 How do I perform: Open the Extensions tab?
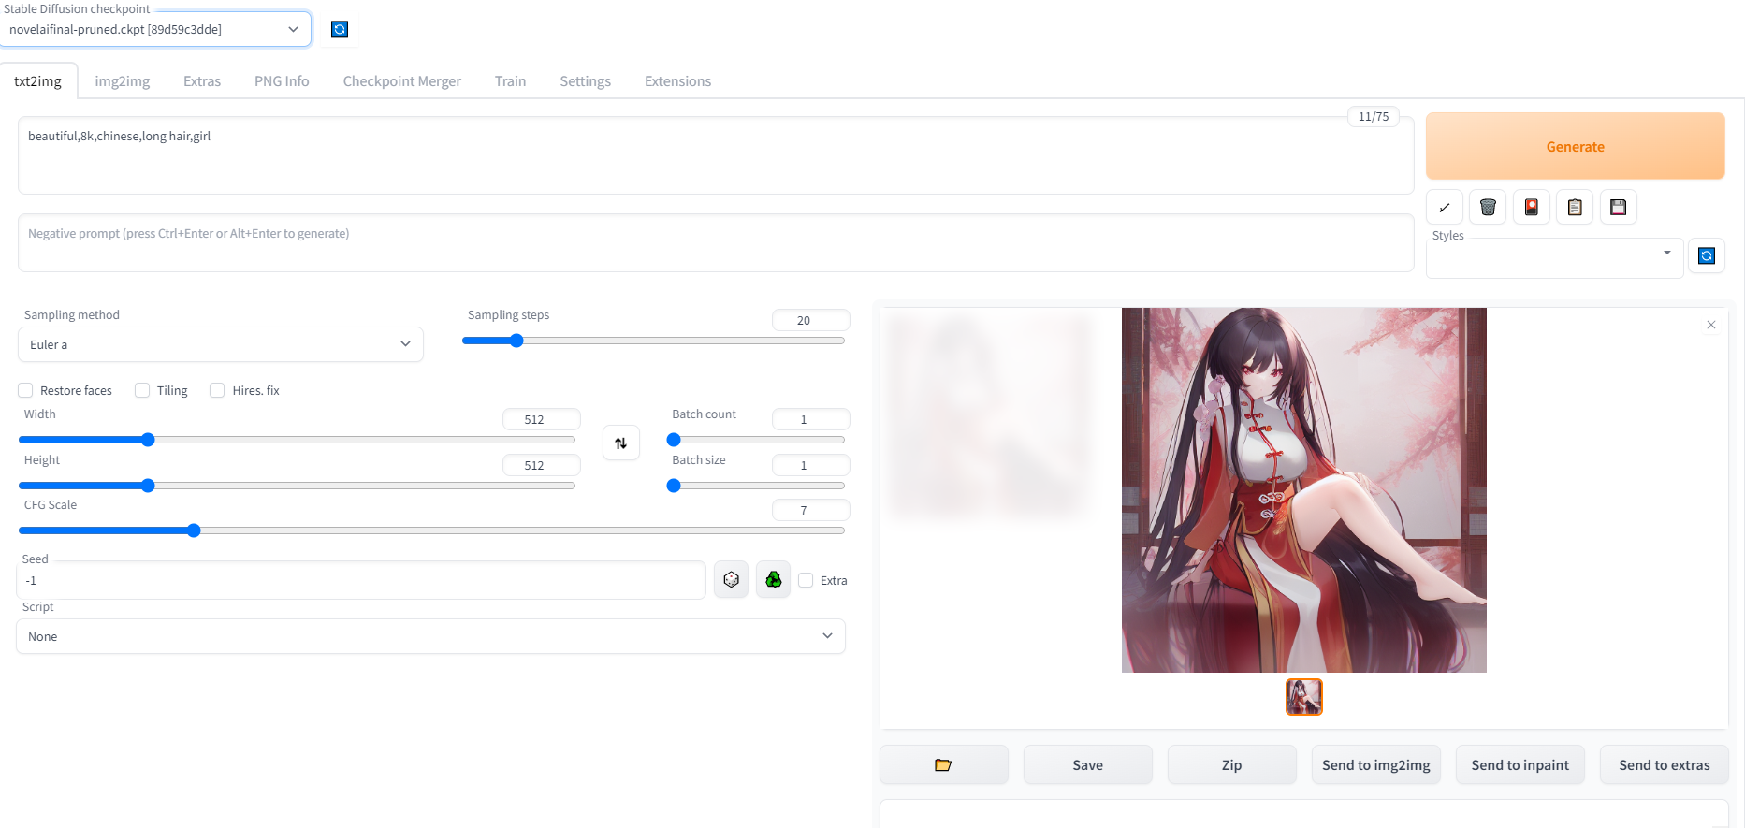point(677,81)
